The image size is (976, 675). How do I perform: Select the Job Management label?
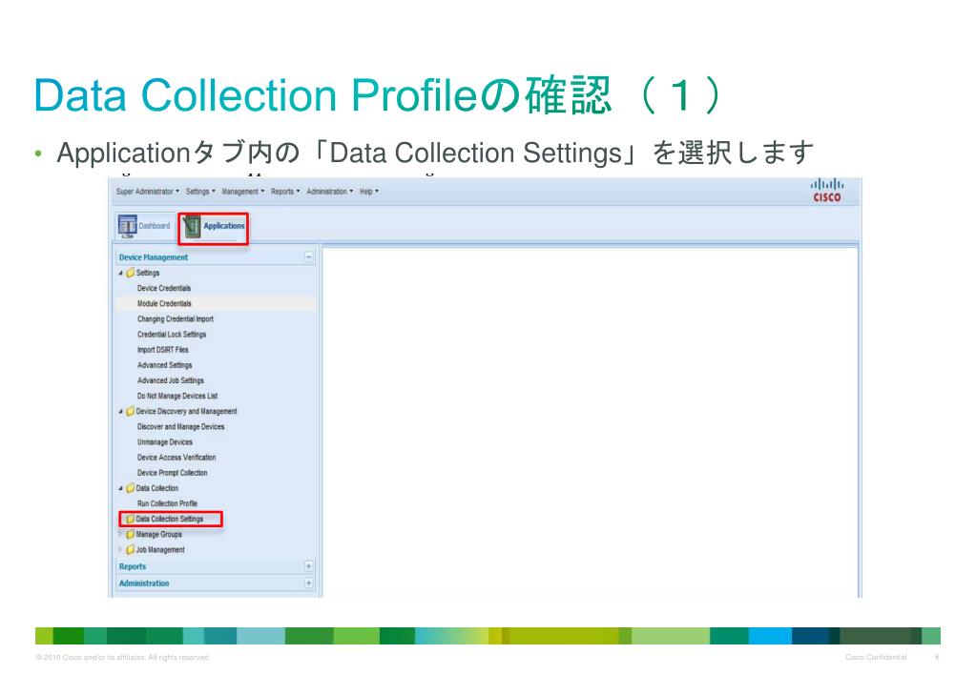pos(160,550)
